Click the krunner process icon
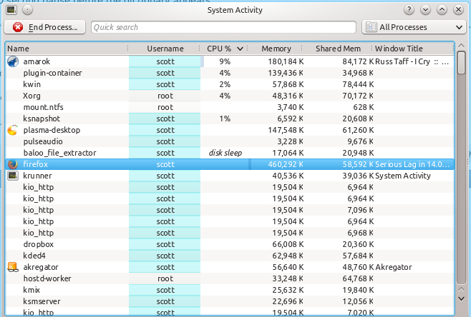 click(x=12, y=176)
